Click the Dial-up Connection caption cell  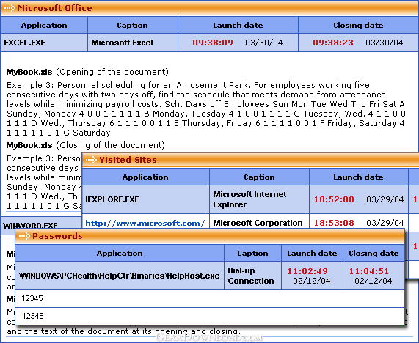pos(252,276)
